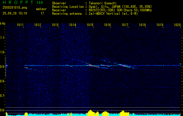The height and width of the screenshot is (116, 183).
Task: Click the 1.0 frequency axis label
Action: [x=2, y=52]
